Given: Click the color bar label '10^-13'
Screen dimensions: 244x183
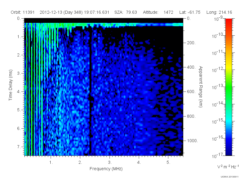Looking at the screenshot, I should click(x=218, y=87).
